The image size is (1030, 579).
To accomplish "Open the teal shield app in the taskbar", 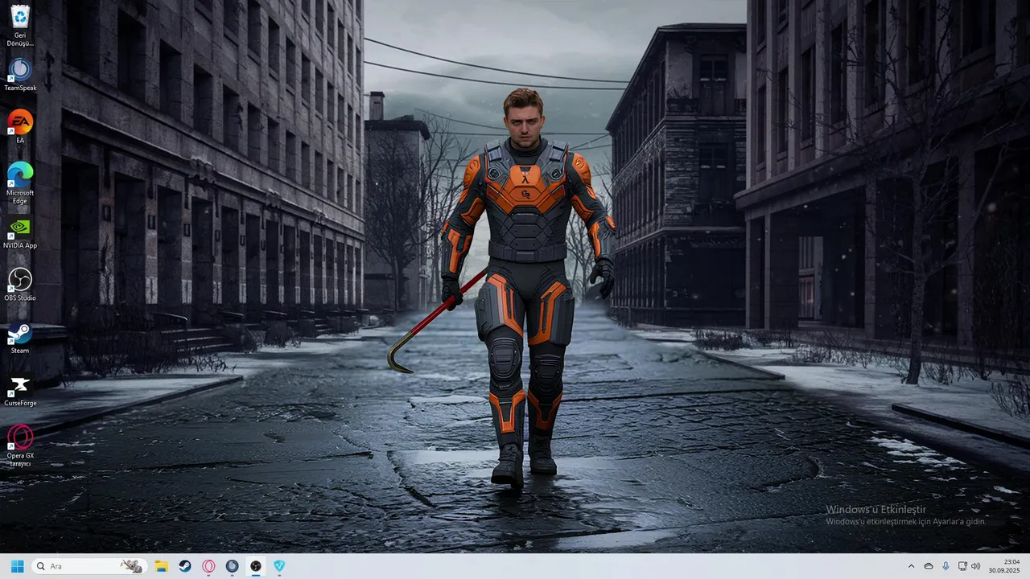I will click(279, 566).
